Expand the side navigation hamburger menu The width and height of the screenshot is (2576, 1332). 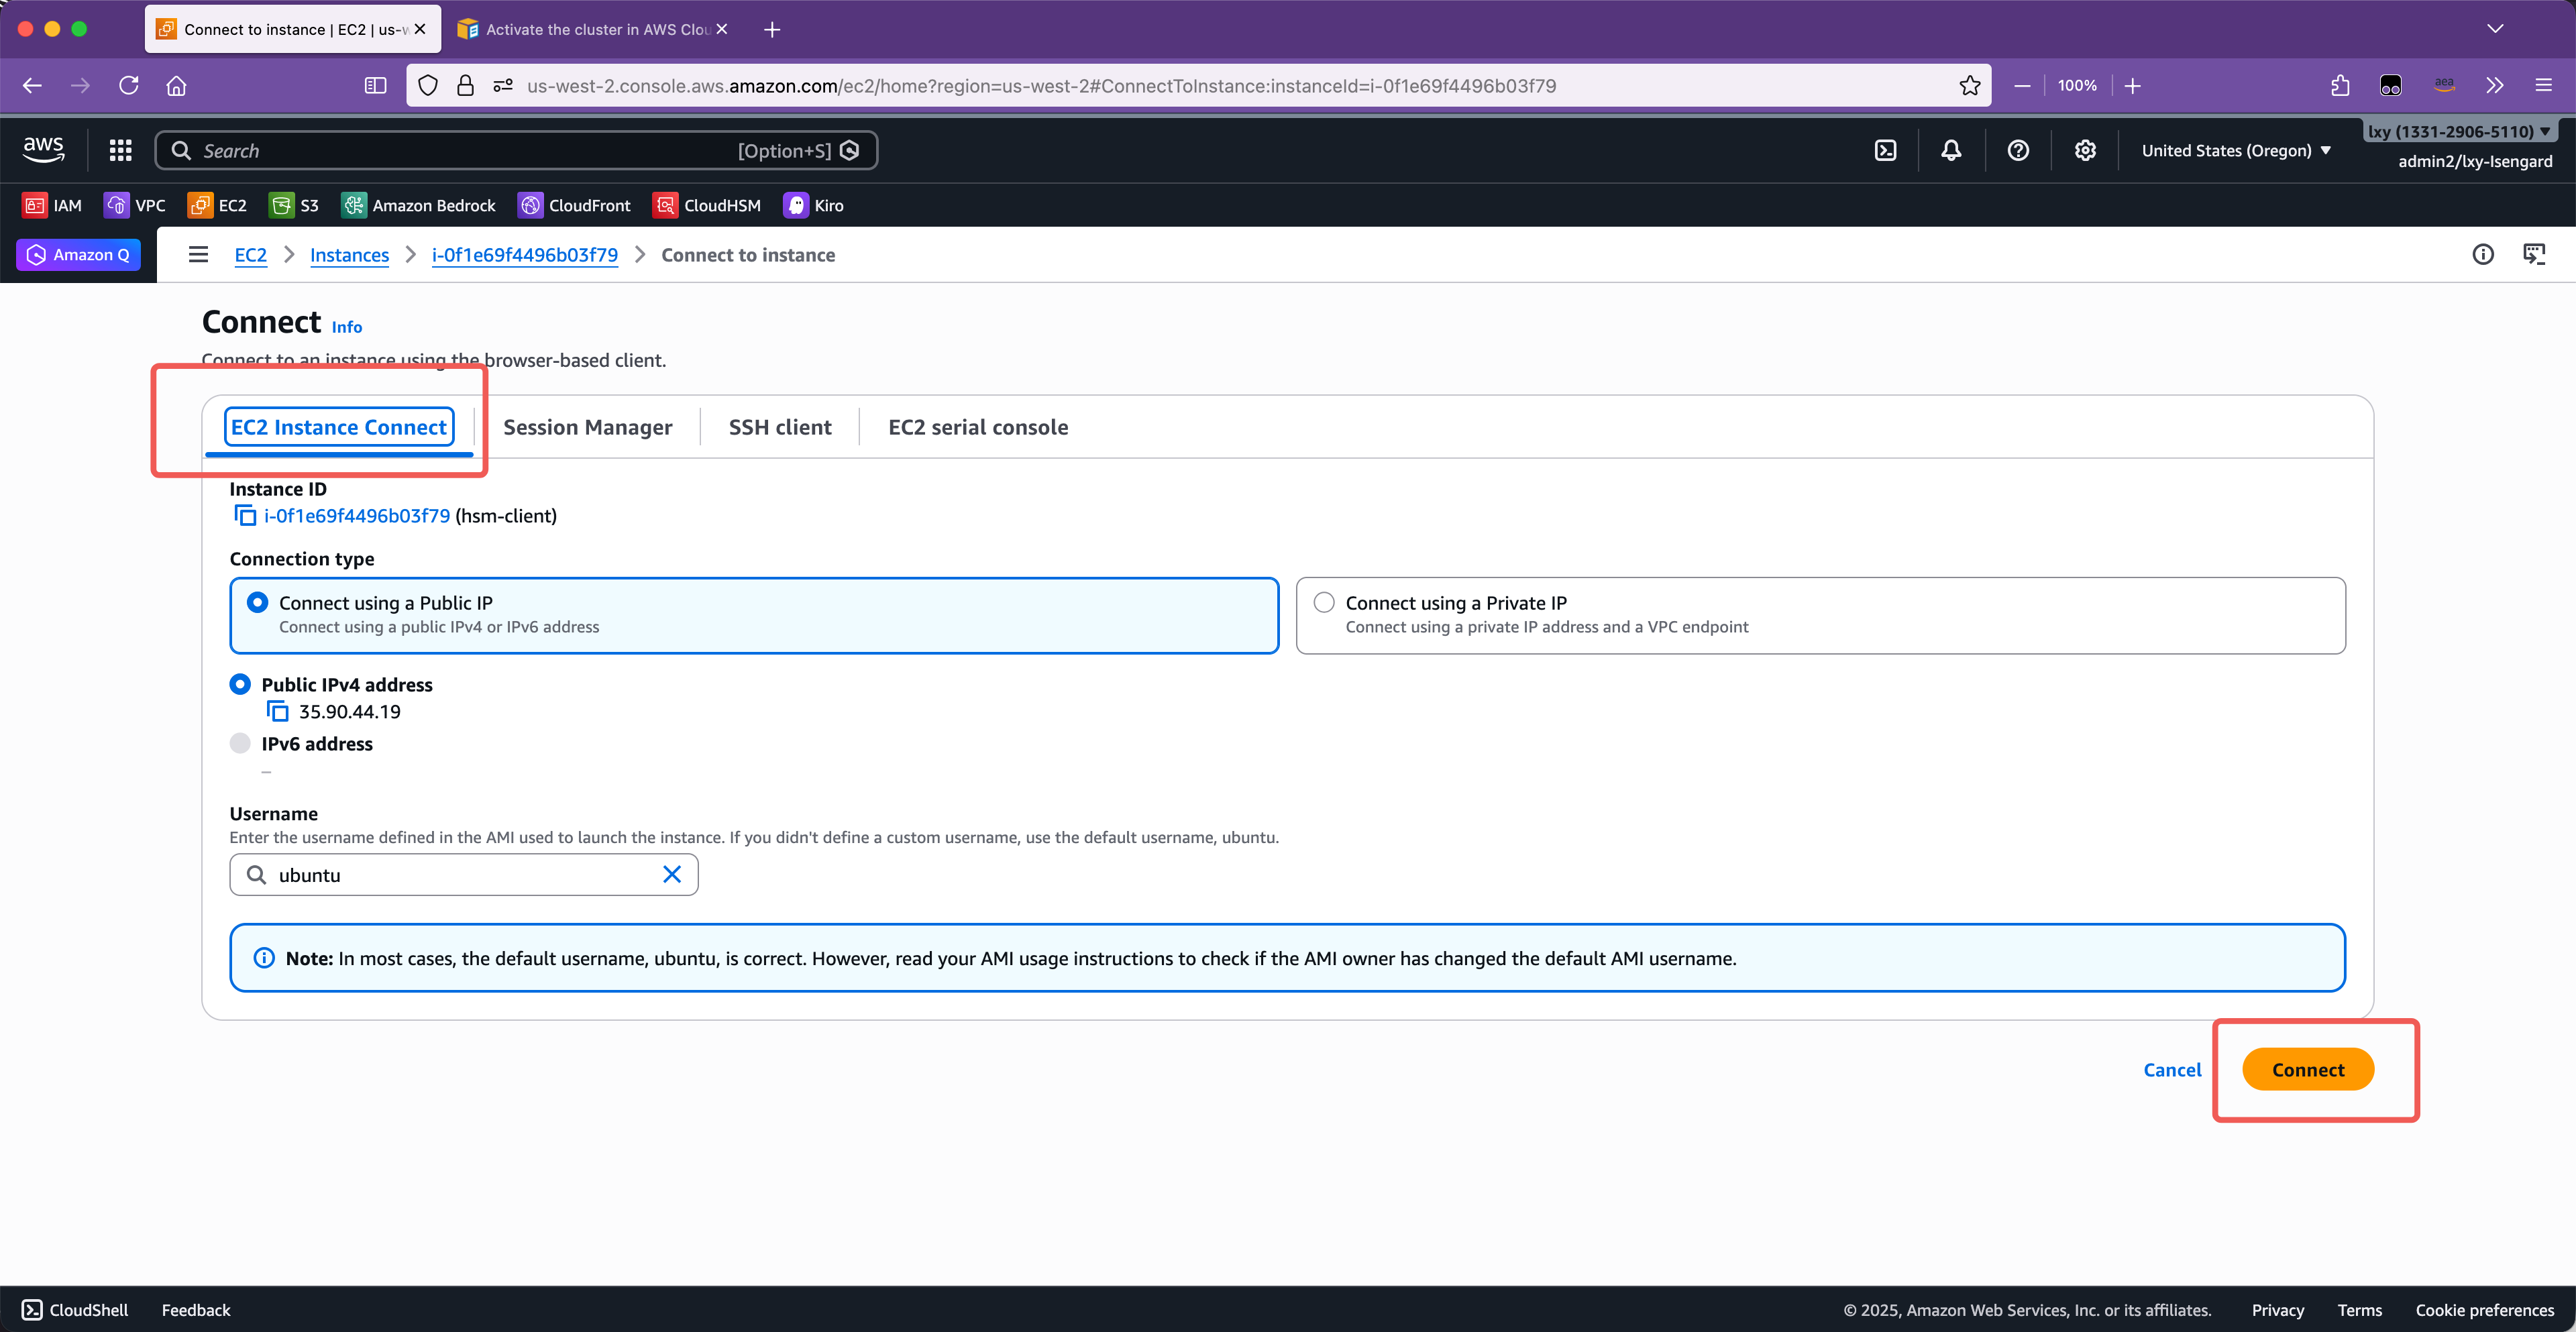pyautogui.click(x=198, y=255)
